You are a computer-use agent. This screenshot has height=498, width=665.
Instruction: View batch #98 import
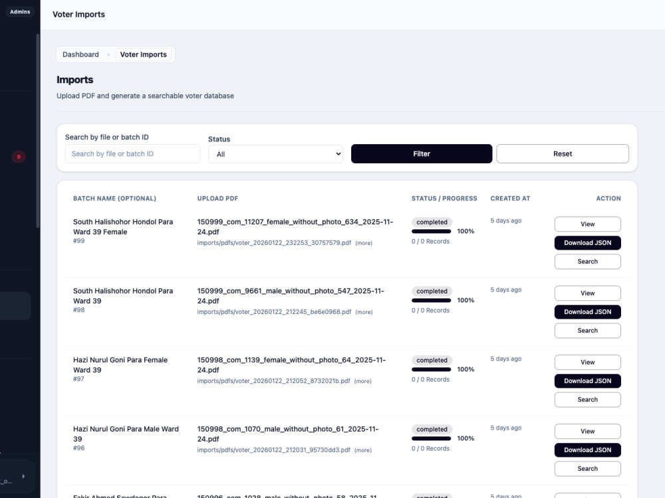coord(587,293)
